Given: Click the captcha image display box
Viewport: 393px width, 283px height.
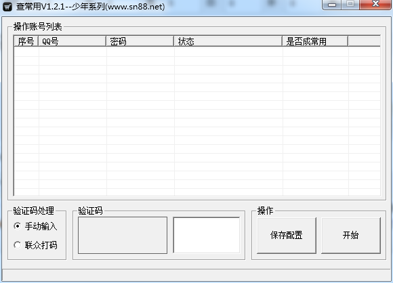Looking at the screenshot, I should [123, 235].
